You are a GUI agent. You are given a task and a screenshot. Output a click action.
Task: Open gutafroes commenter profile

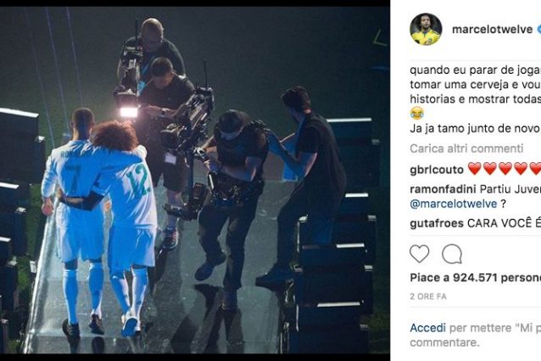click(437, 223)
